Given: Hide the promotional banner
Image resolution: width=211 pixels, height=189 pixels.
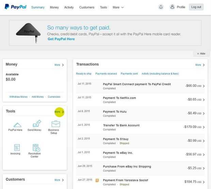Looking at the screenshot, I should (x=201, y=53).
